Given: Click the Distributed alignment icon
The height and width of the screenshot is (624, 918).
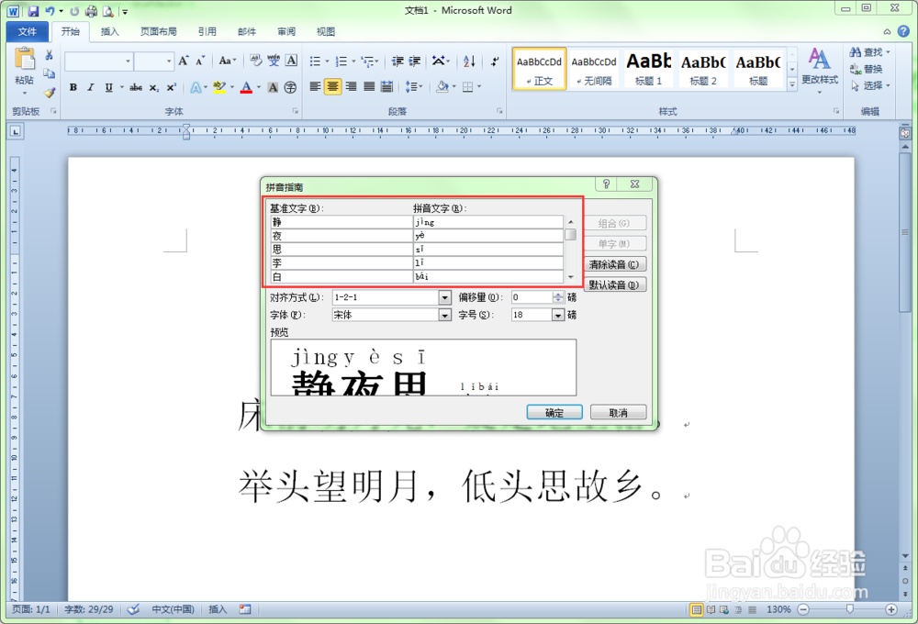Looking at the screenshot, I should 386,87.
